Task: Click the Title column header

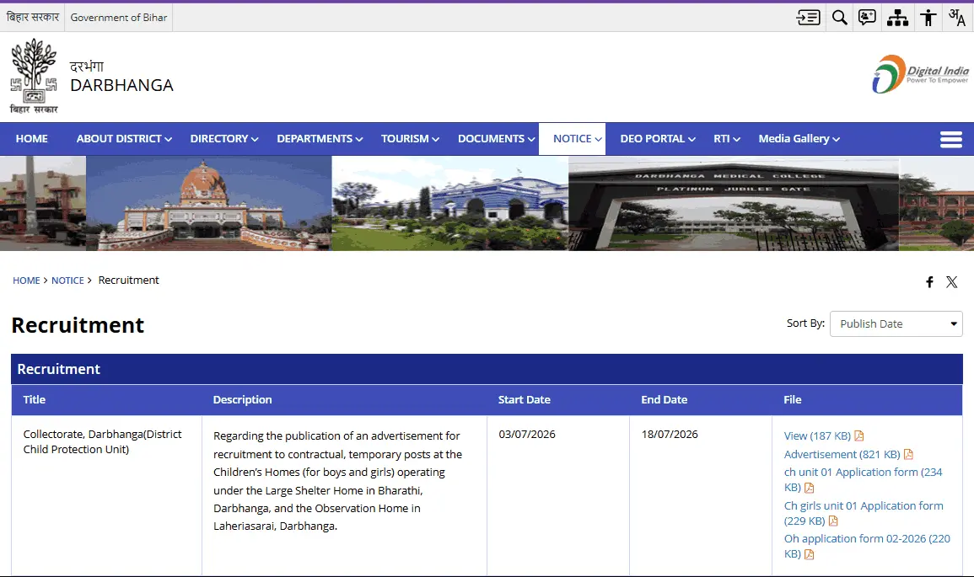Action: coord(35,399)
